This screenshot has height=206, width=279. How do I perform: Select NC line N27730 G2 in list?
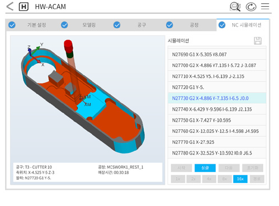point(217,98)
